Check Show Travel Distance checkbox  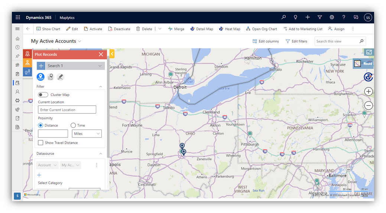click(x=40, y=143)
